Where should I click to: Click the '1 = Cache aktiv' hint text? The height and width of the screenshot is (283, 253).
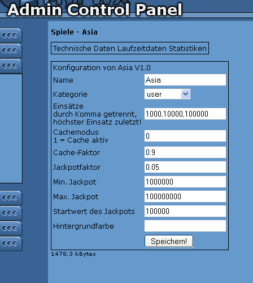coord(81,140)
